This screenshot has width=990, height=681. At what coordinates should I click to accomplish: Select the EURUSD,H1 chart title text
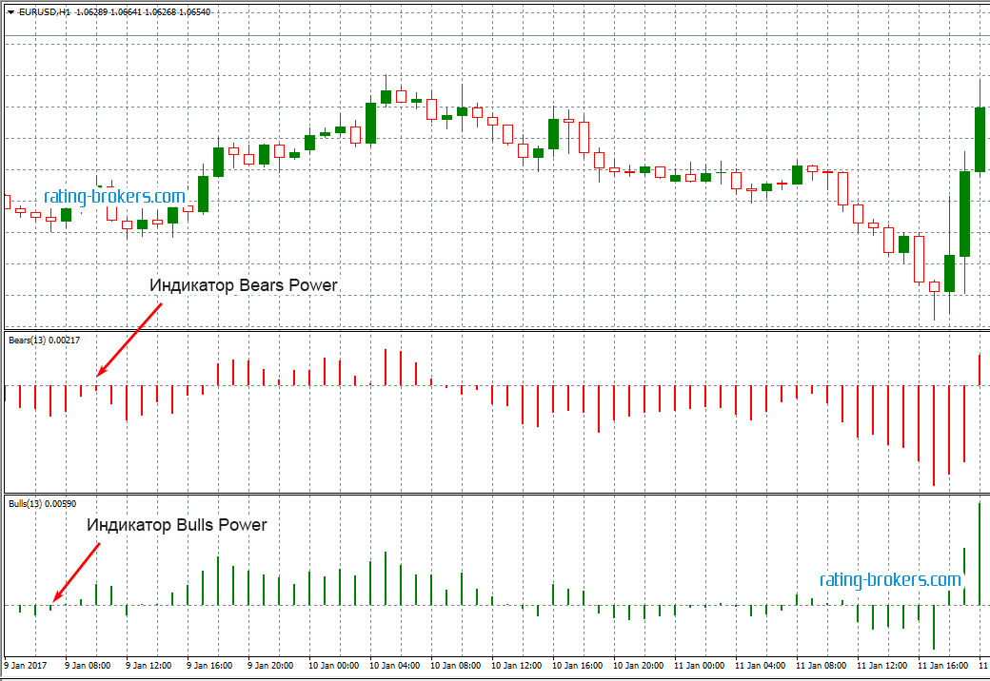[45, 12]
